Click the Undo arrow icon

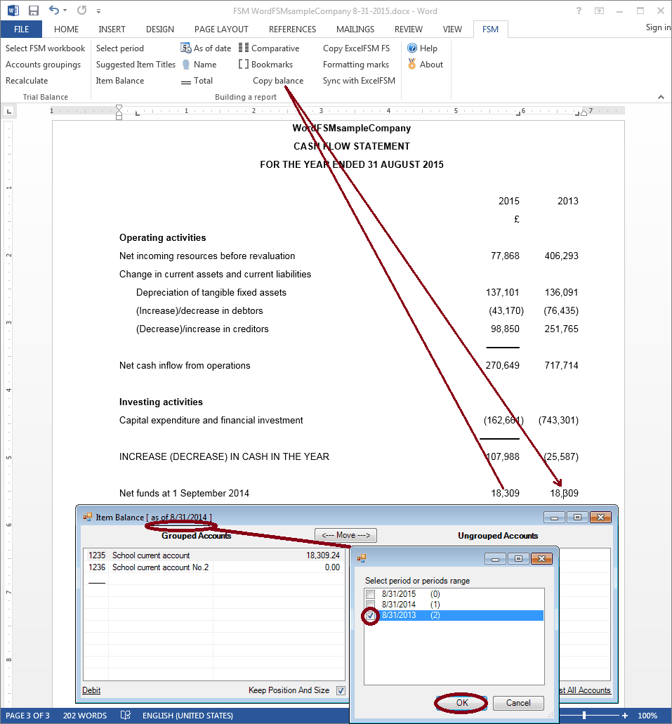[x=54, y=10]
